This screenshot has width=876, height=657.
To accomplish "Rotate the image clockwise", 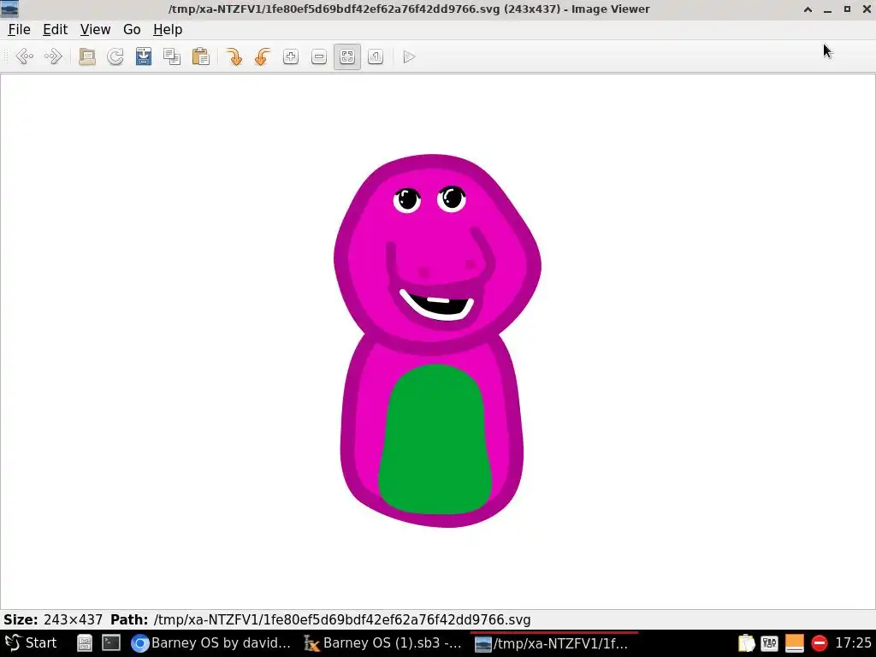I will [x=234, y=56].
